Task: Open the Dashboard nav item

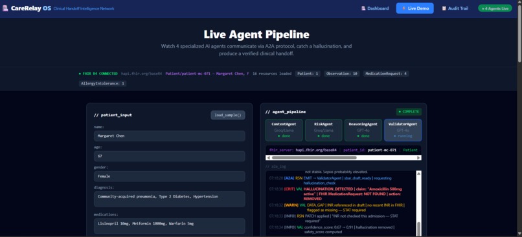Action: point(375,8)
